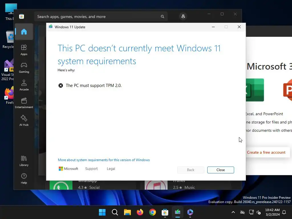Maximize the Microsoft Store window
The image size is (292, 219).
tap(222, 14)
